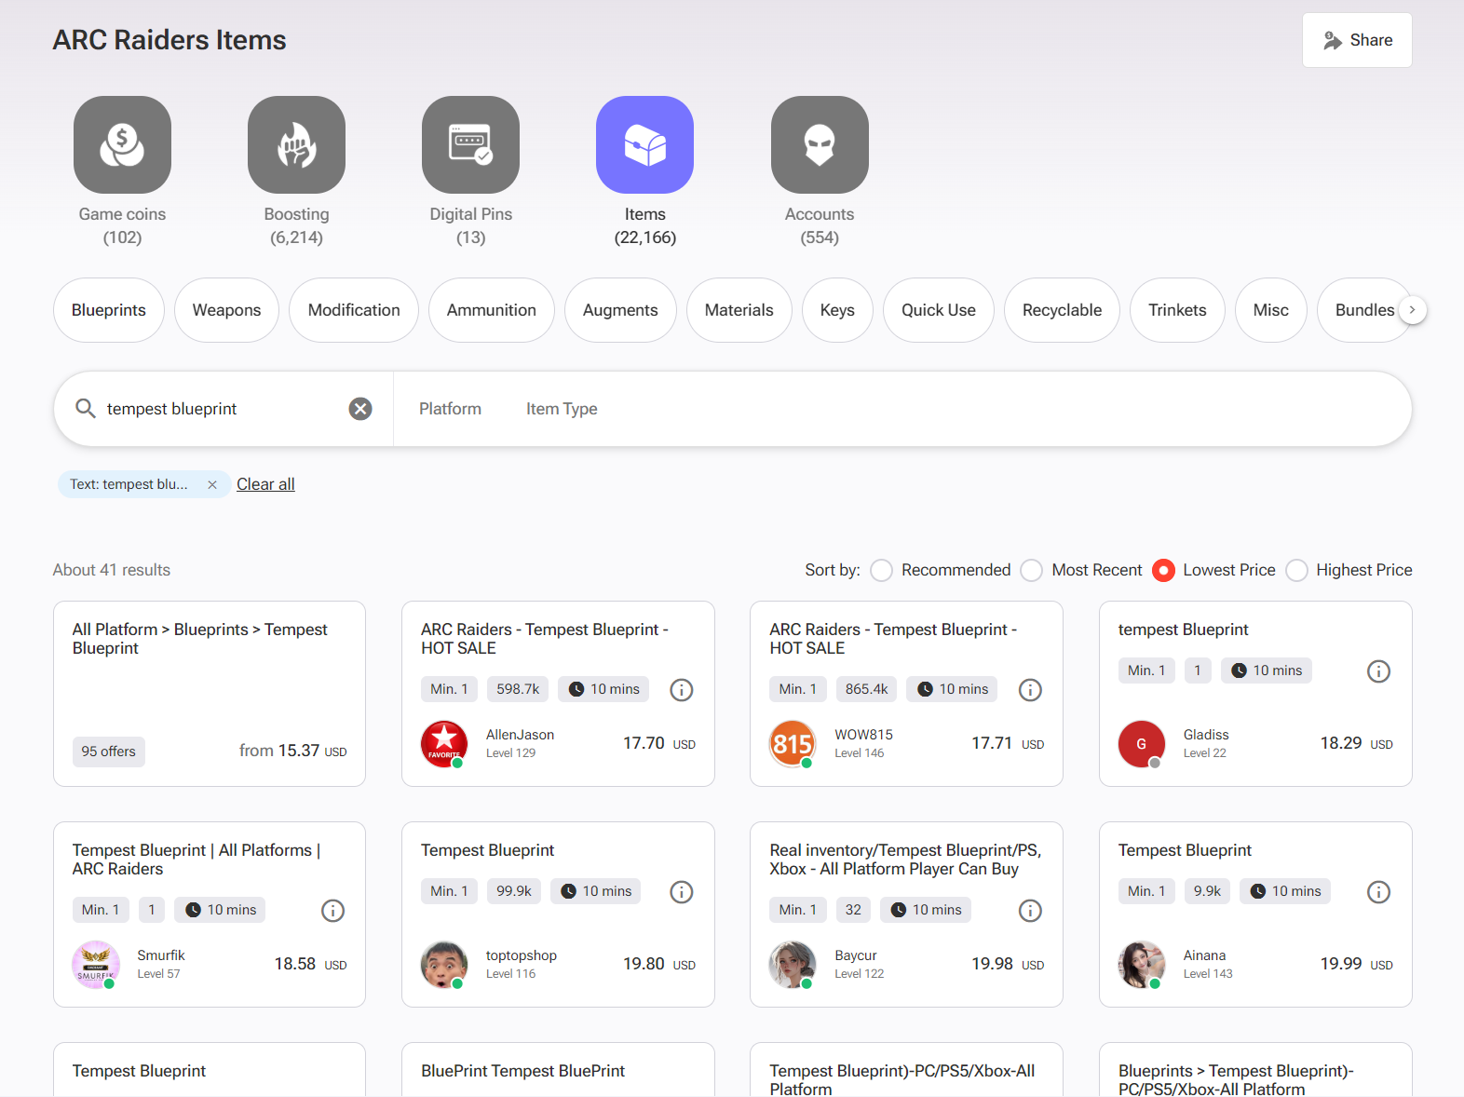Image resolution: width=1464 pixels, height=1097 pixels.
Task: Click the Clear all link
Action: click(265, 484)
